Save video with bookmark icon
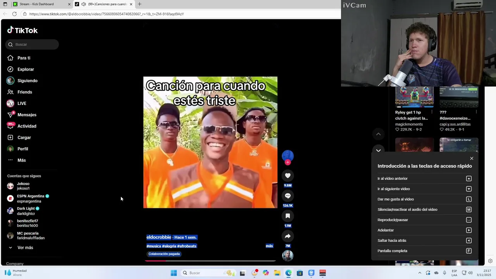The image size is (496, 279). click(x=288, y=216)
